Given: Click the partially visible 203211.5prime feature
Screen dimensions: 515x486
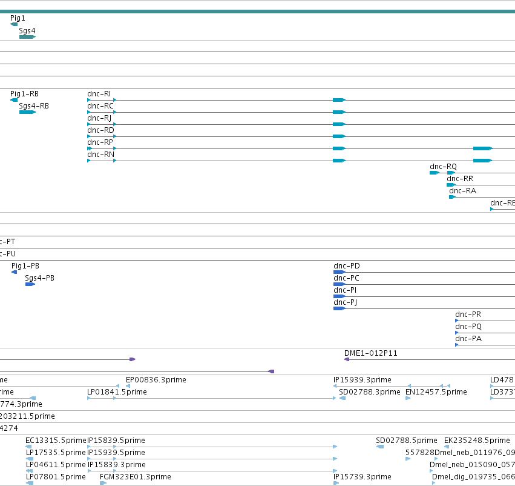Looking at the screenshot, I should 258,422.
